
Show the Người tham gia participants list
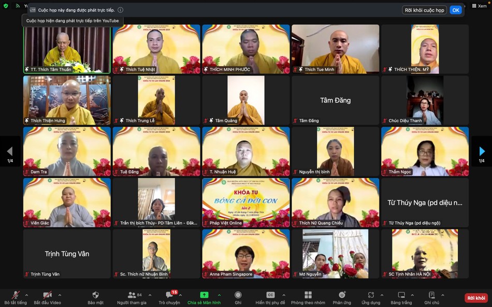coord(132,294)
